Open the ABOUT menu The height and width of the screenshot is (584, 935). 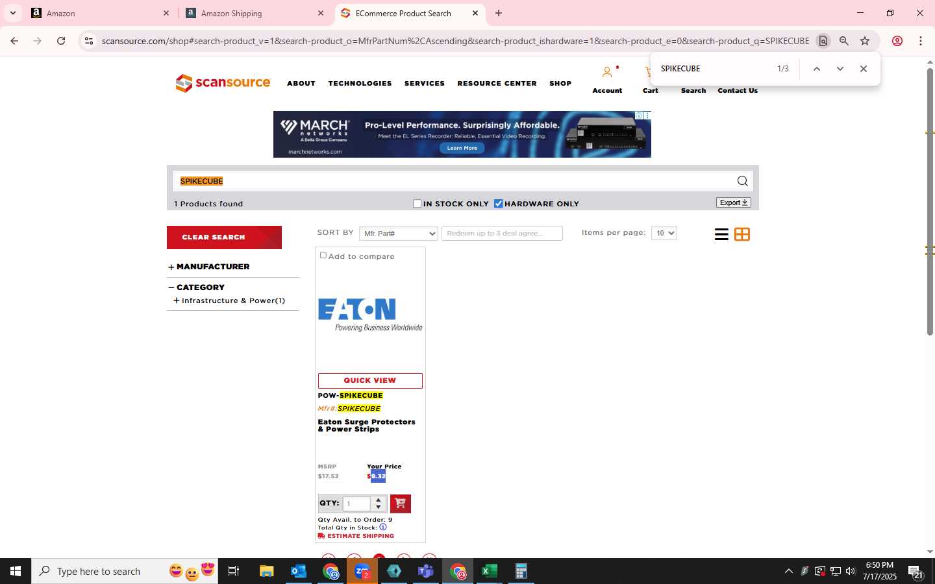click(x=301, y=84)
